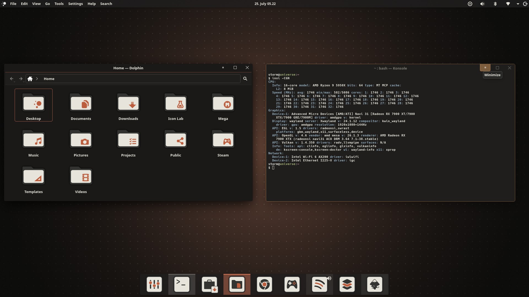
Task: Open the View menu
Action: 36,4
